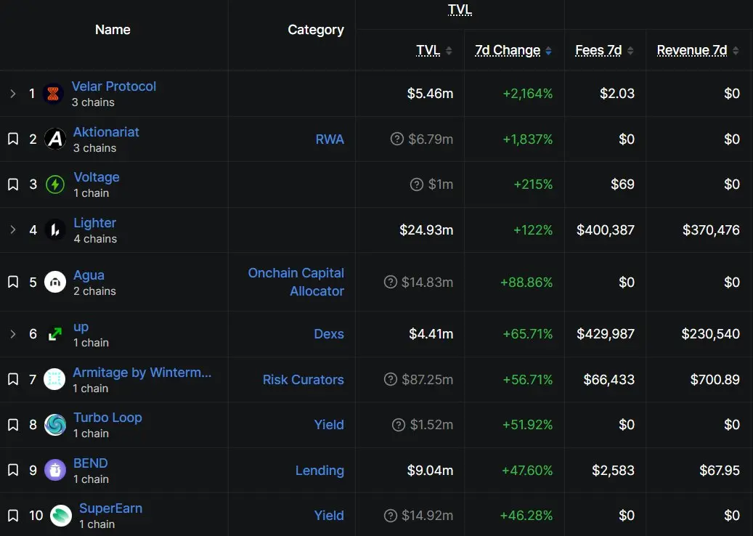Bookmark the Aktionariat row
Viewport: 753px width, 536px height.
click(13, 139)
